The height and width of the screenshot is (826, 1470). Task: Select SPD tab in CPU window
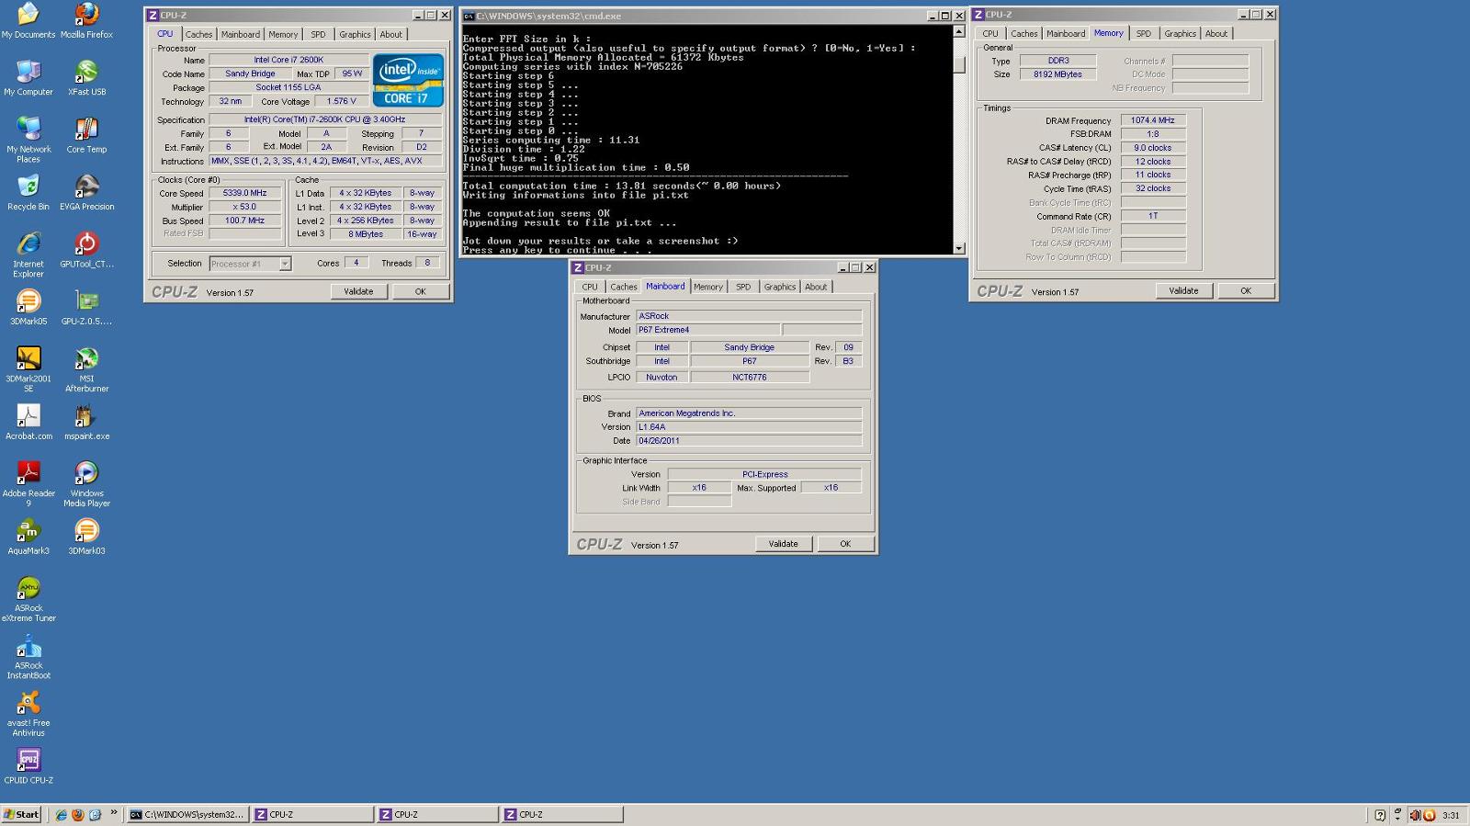(318, 35)
